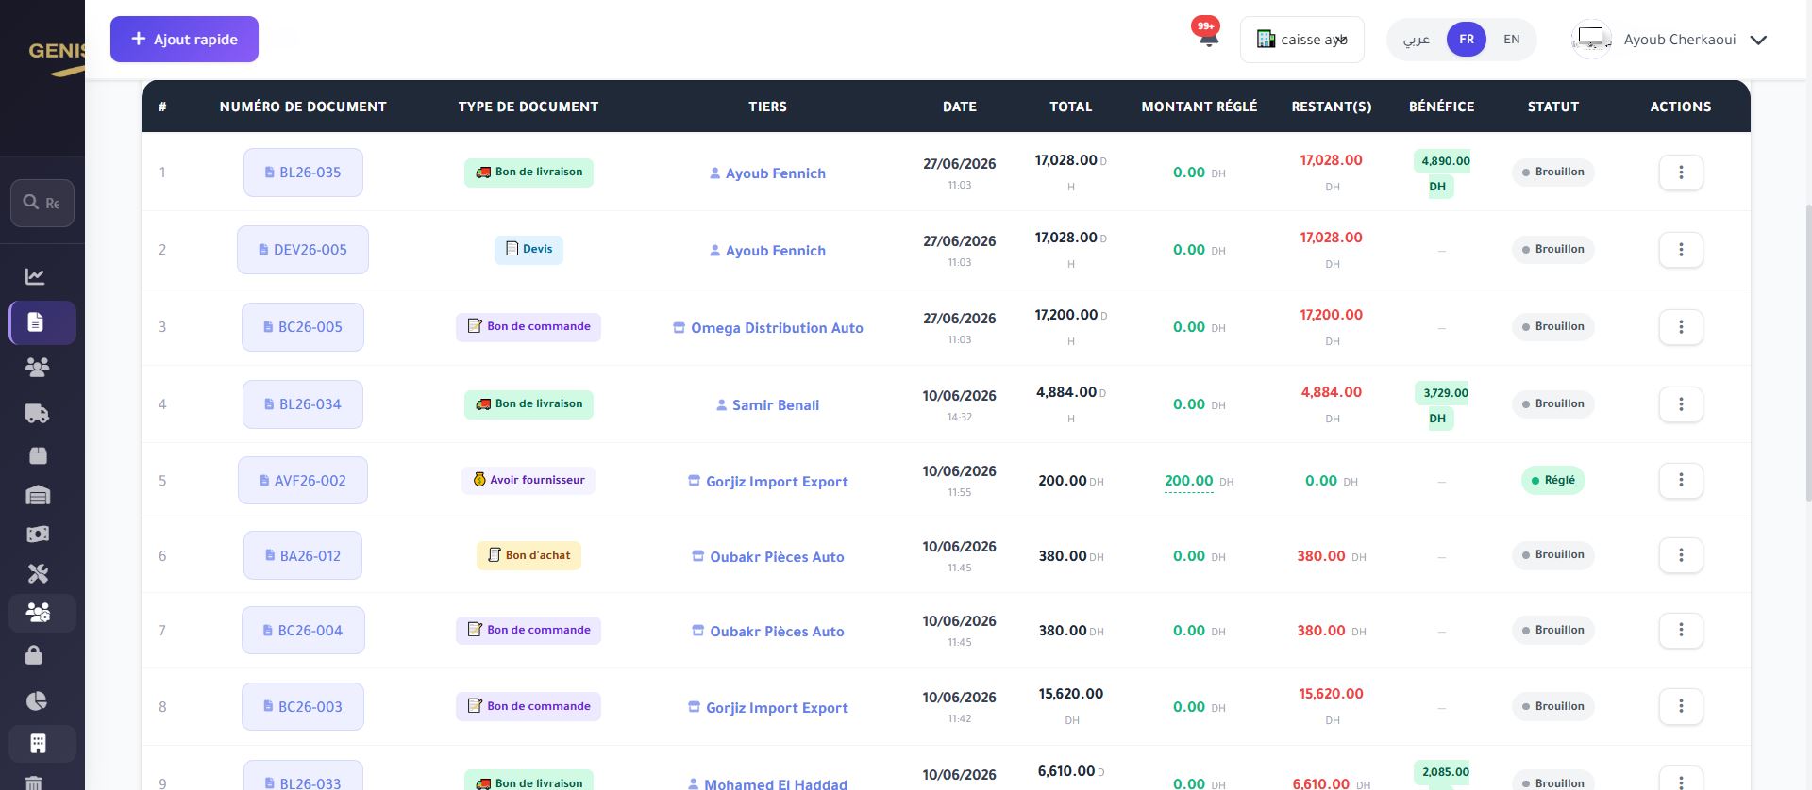Screen dimensions: 1812x790
Task: Open actions menu for BL26-034 row
Action: (1681, 404)
